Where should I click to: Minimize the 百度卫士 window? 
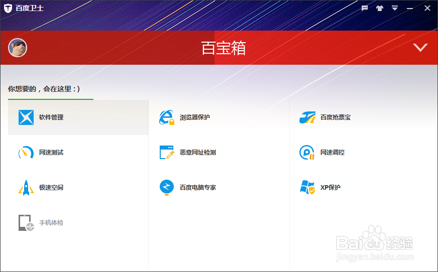coord(410,9)
